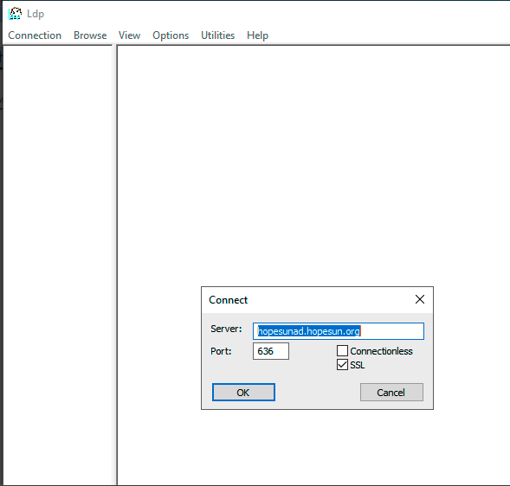Confirm connection with the OK button
The width and height of the screenshot is (510, 486).
(x=243, y=392)
